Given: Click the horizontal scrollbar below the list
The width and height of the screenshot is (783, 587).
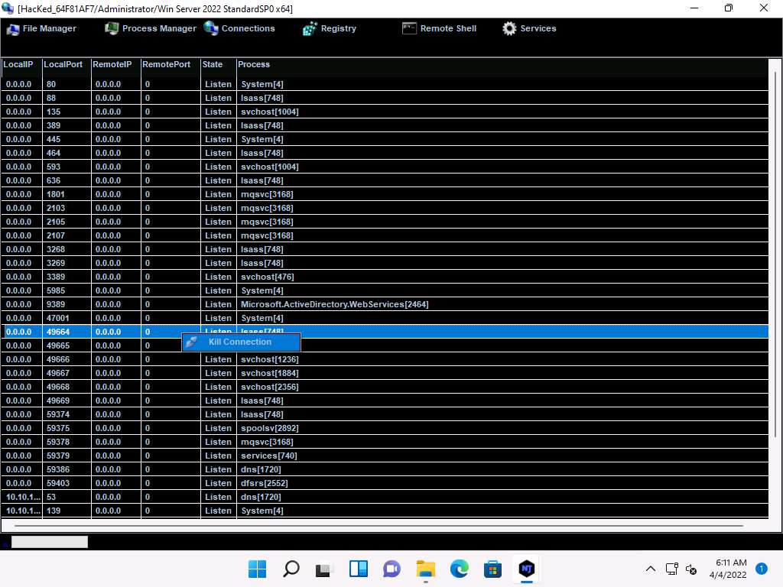Looking at the screenshot, I should click(x=379, y=527).
